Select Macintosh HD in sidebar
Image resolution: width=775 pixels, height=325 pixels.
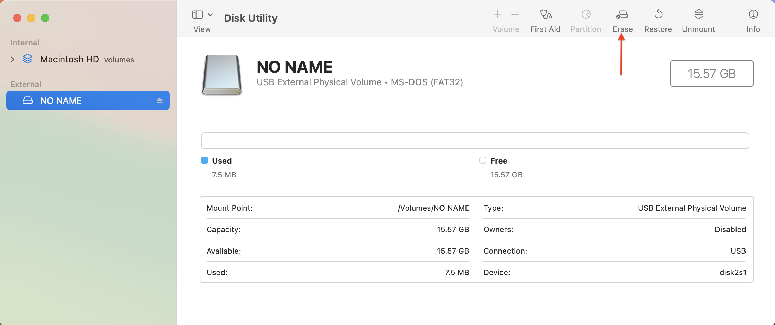point(87,59)
